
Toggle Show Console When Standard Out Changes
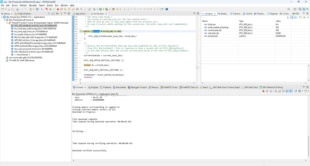click(287, 91)
